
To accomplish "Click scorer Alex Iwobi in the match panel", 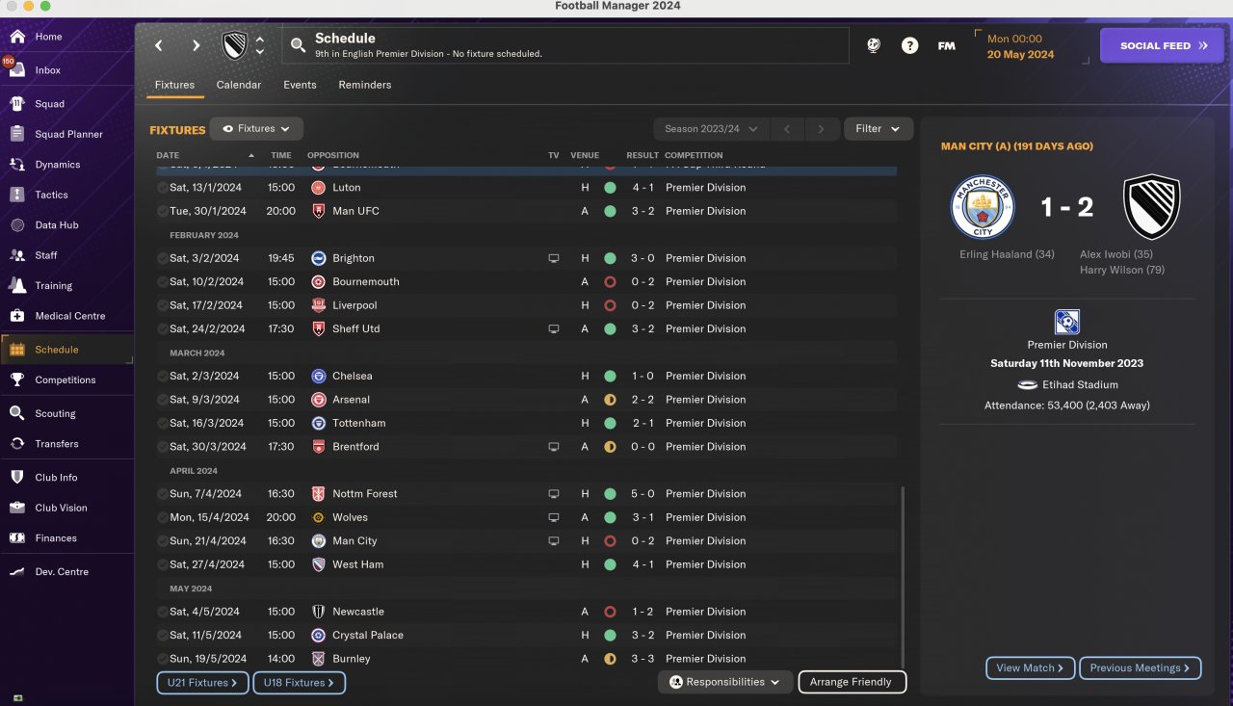I will 1116,254.
